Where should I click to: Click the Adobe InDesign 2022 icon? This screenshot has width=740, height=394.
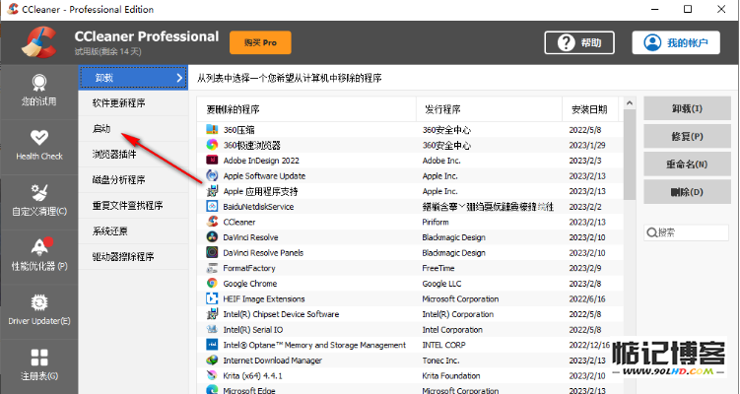pos(212,160)
